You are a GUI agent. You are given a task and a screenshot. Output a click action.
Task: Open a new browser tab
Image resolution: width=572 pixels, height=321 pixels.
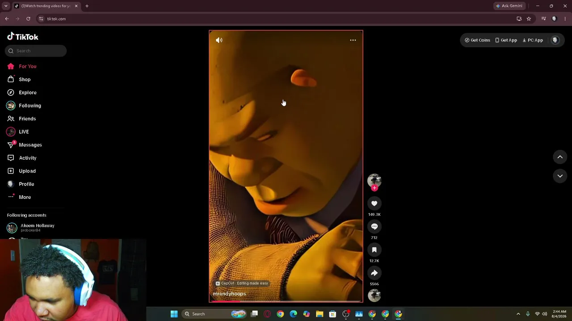87,6
